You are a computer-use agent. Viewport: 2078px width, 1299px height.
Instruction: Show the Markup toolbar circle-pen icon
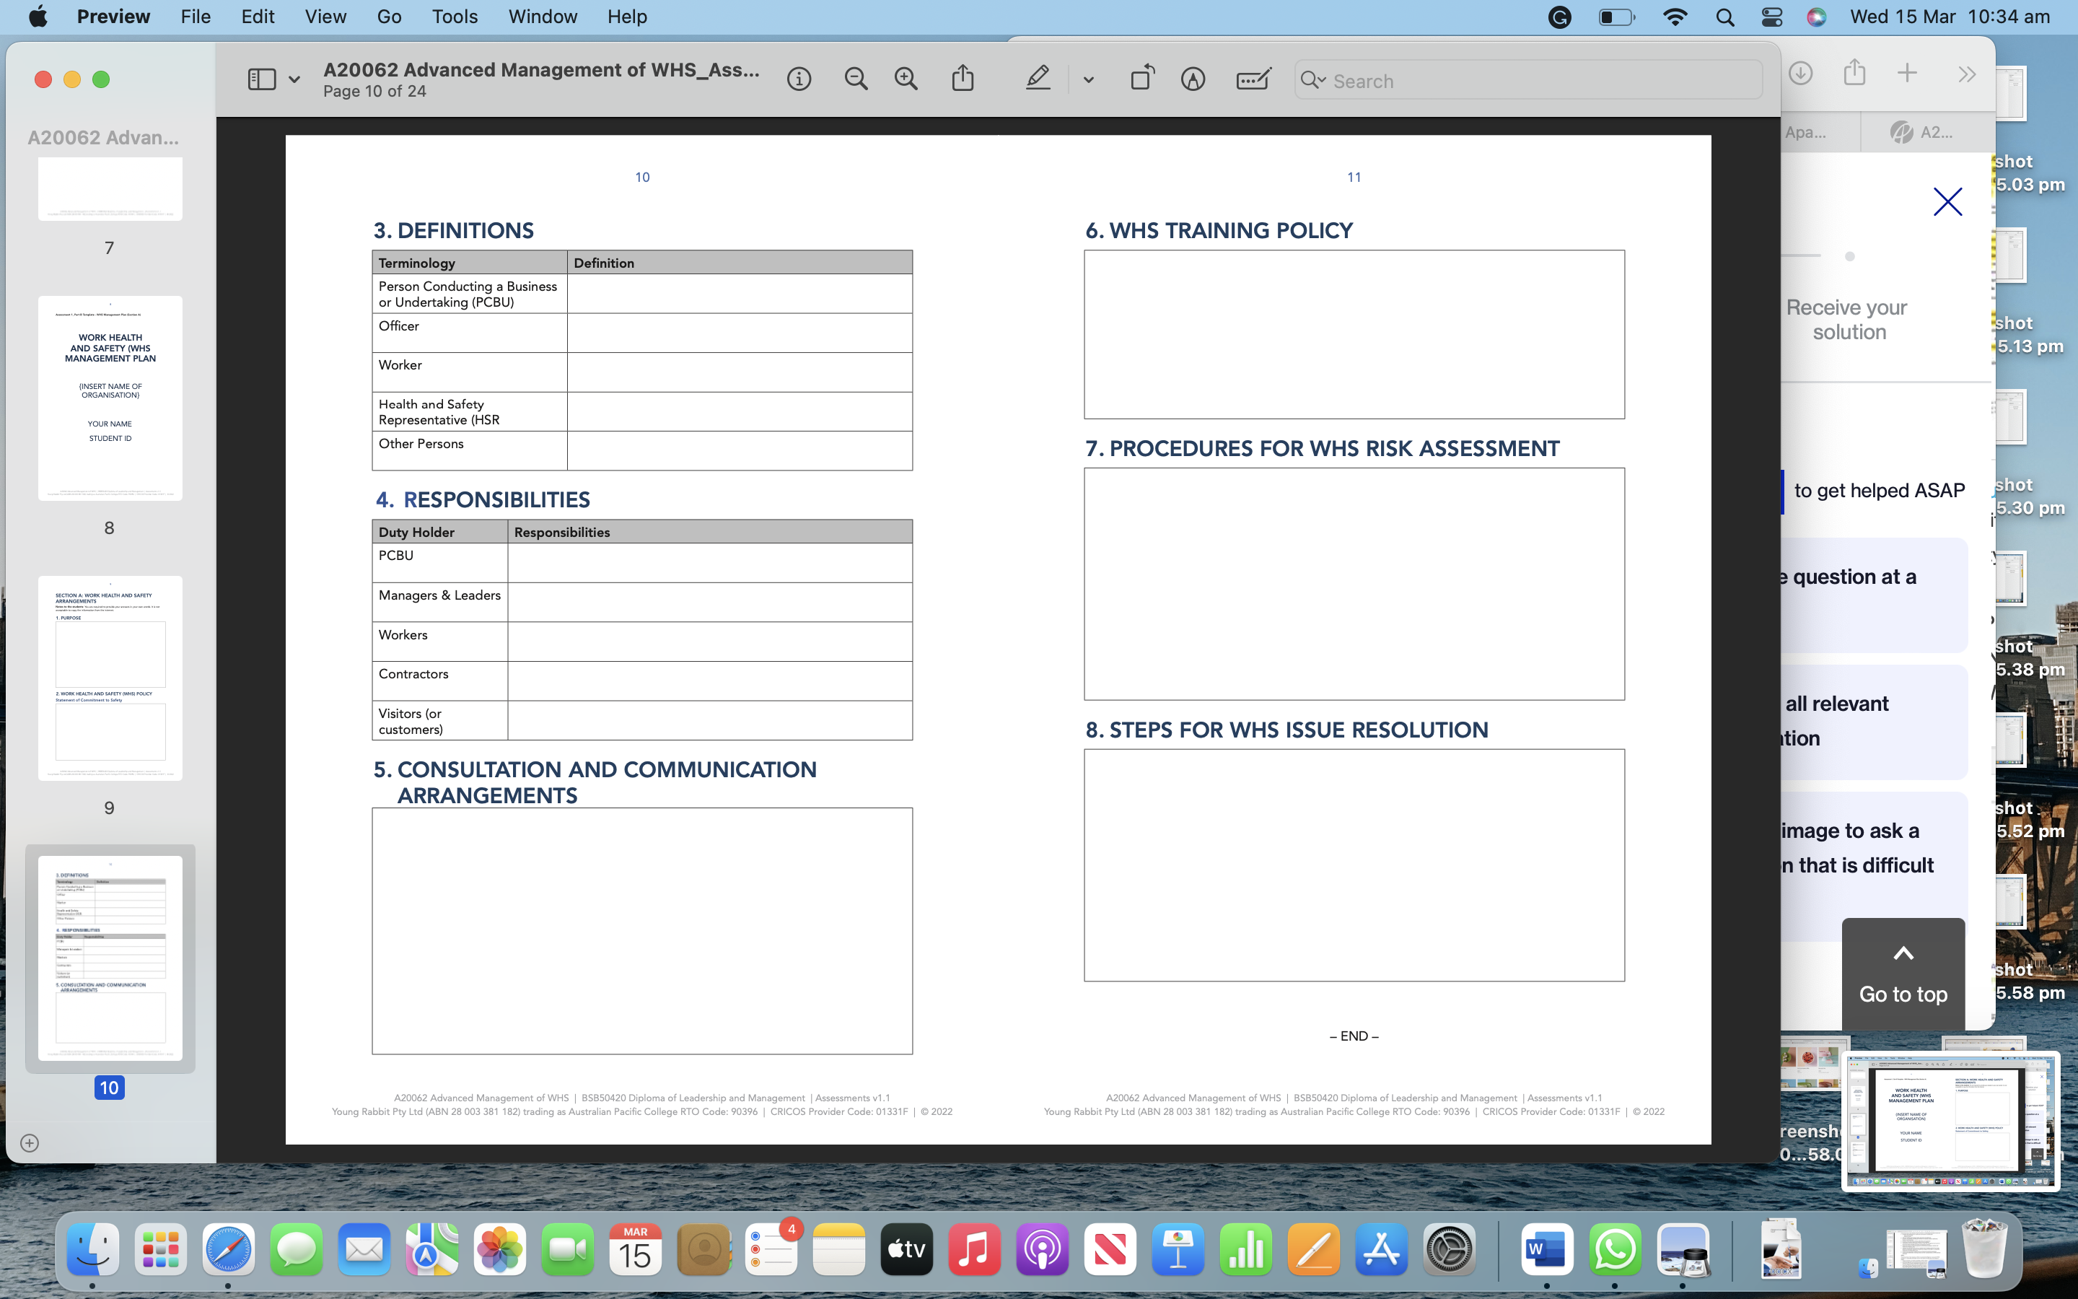tap(1193, 80)
